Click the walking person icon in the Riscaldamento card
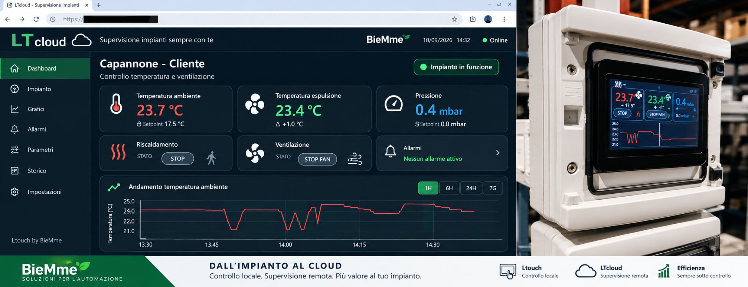The height and width of the screenshot is (287, 748). click(x=211, y=158)
